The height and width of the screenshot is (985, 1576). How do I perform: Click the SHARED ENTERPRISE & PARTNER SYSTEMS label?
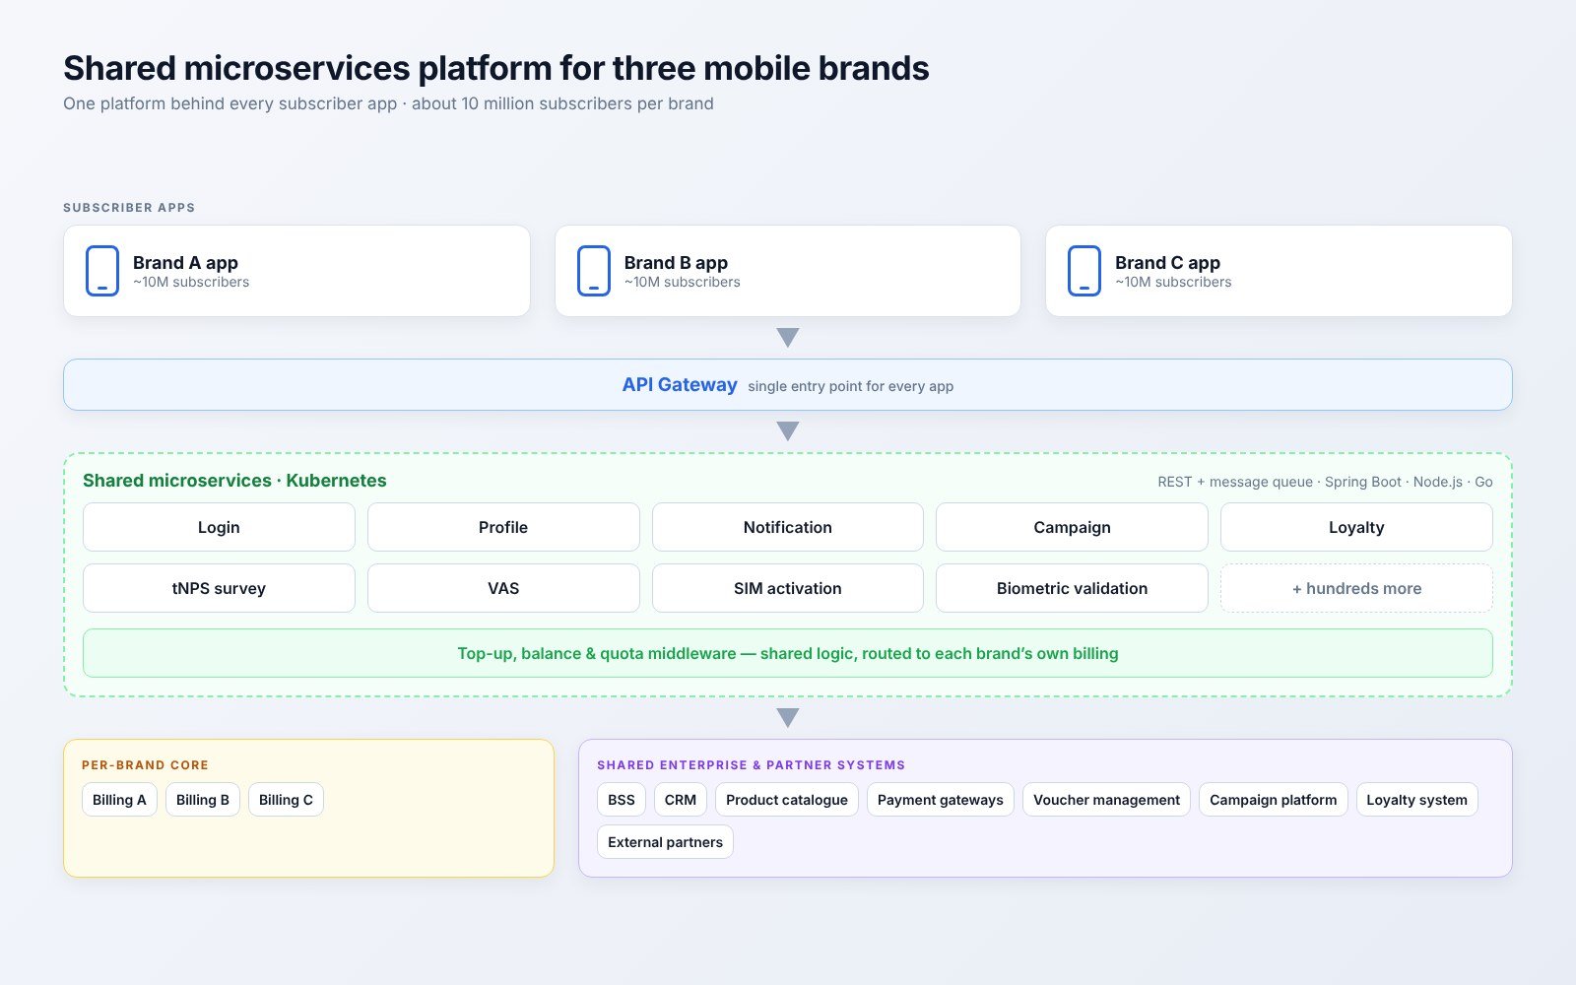point(751,765)
